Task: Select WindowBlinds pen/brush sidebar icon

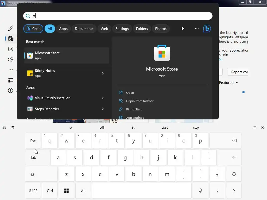Action: (x=10, y=28)
